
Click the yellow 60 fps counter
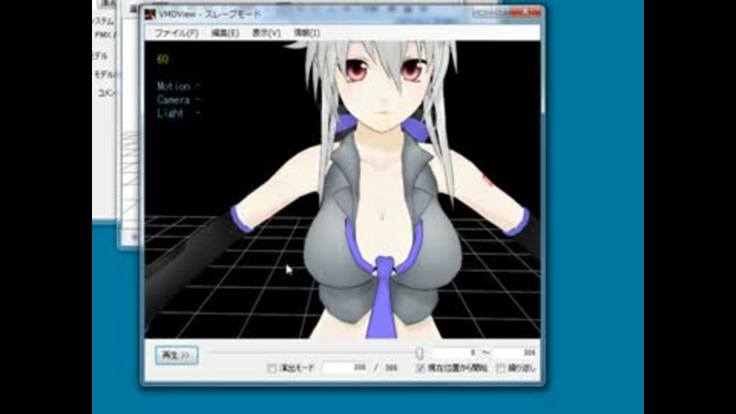coord(163,59)
